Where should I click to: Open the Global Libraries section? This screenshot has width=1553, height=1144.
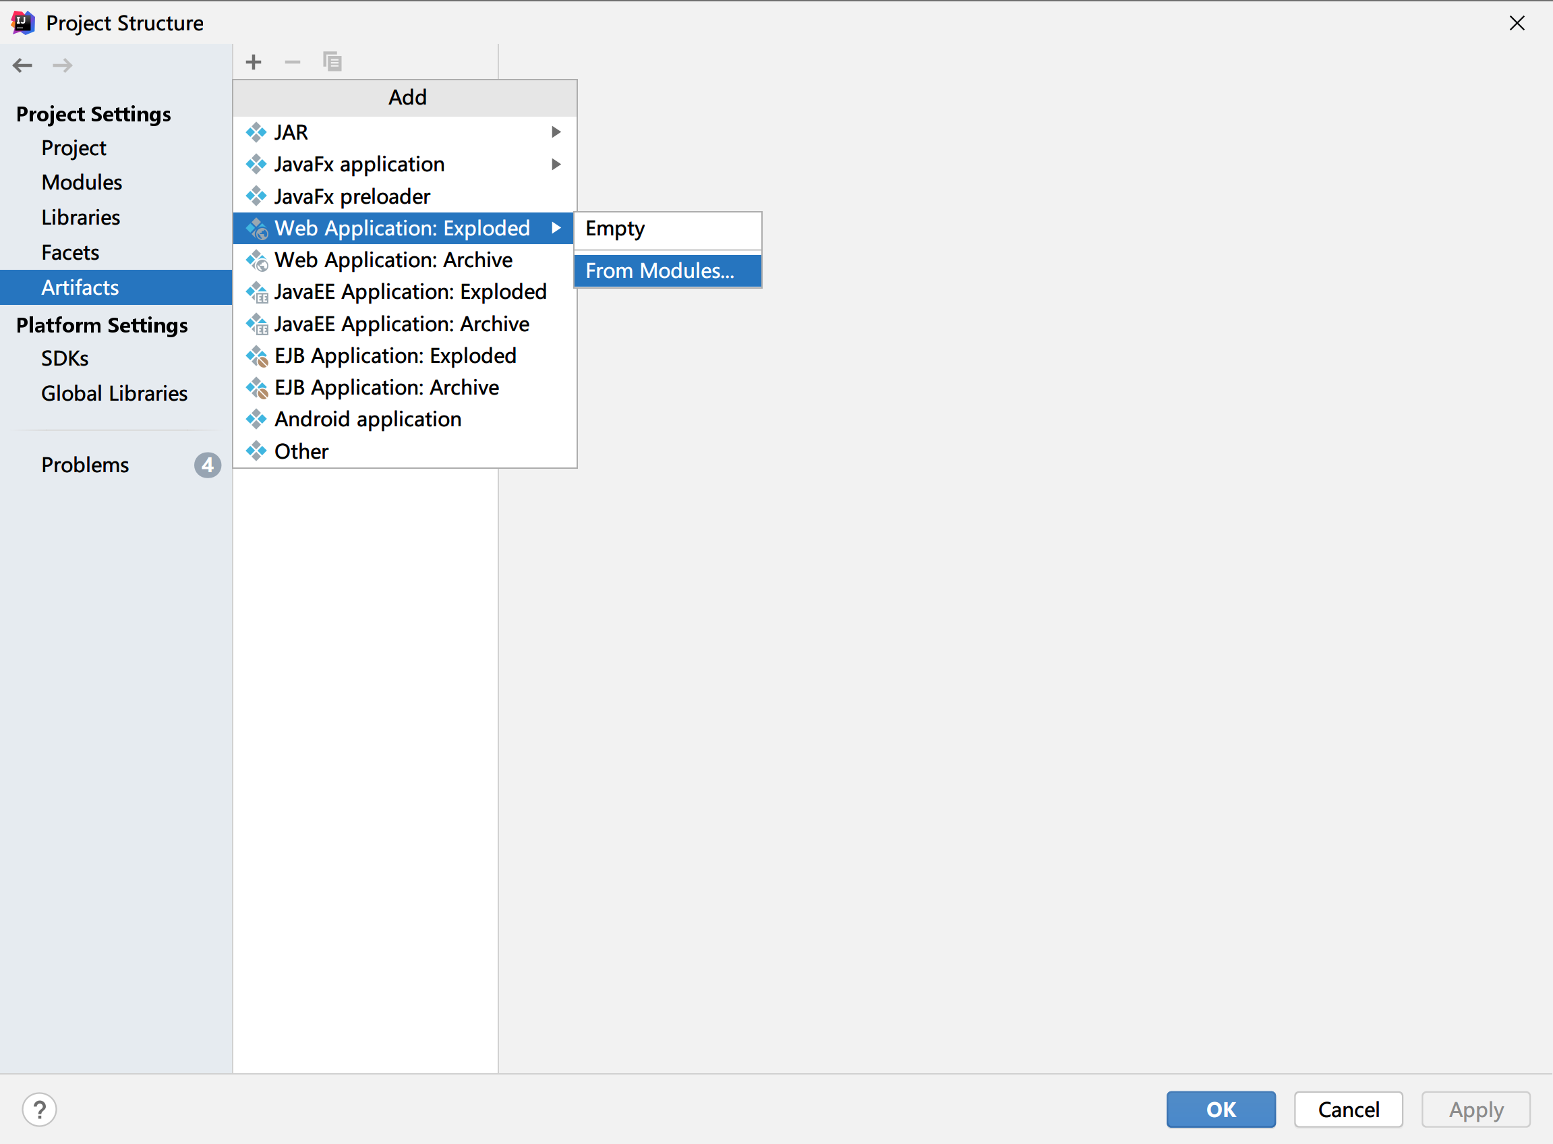[x=114, y=393]
